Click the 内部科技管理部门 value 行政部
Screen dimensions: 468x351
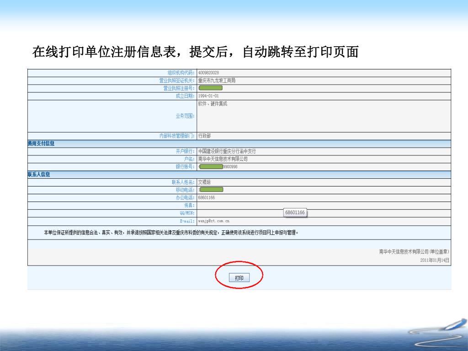pos(204,136)
